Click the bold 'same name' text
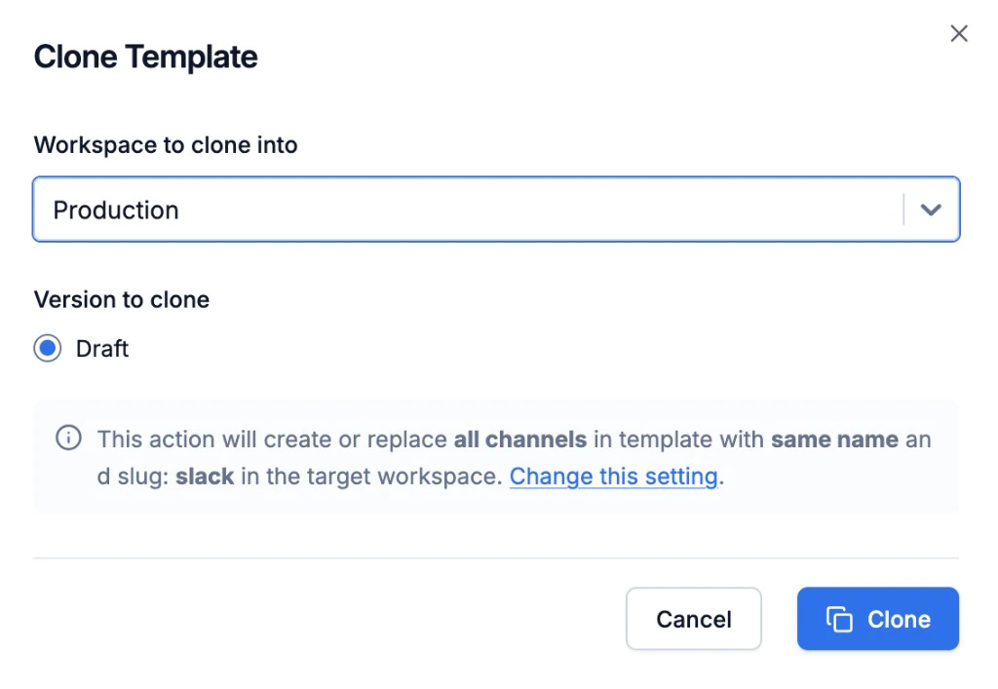 click(834, 440)
